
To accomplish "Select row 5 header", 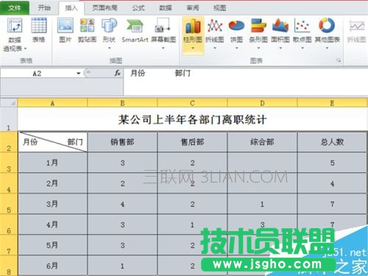I will tap(9, 204).
